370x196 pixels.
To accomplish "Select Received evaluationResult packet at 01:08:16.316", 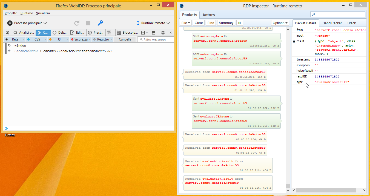I will [x=228, y=183].
